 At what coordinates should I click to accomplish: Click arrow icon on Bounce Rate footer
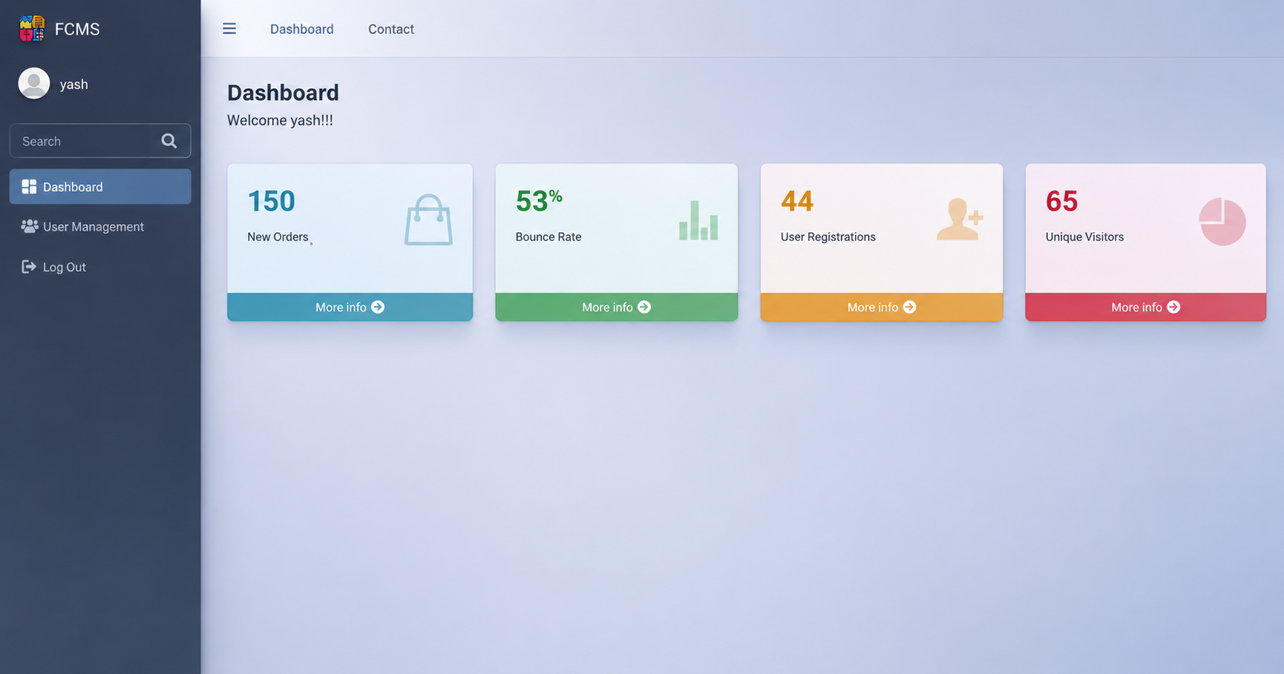(x=644, y=307)
